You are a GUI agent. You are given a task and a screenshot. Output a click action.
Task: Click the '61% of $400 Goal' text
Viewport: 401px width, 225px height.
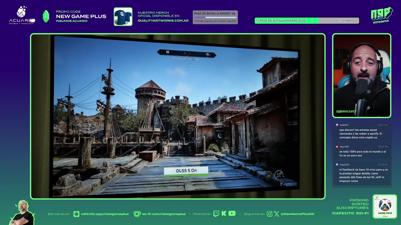pos(346,21)
